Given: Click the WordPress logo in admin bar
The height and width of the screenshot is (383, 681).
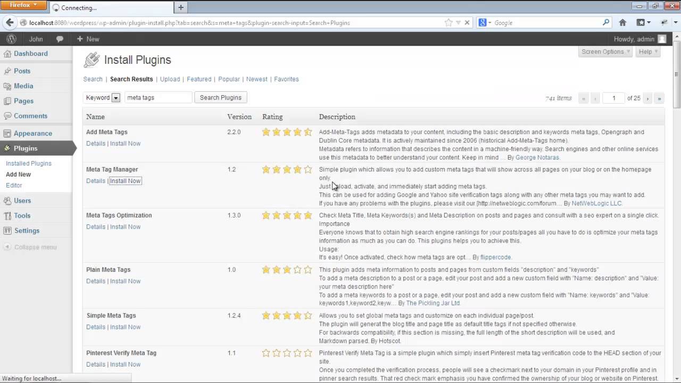Looking at the screenshot, I should point(11,39).
